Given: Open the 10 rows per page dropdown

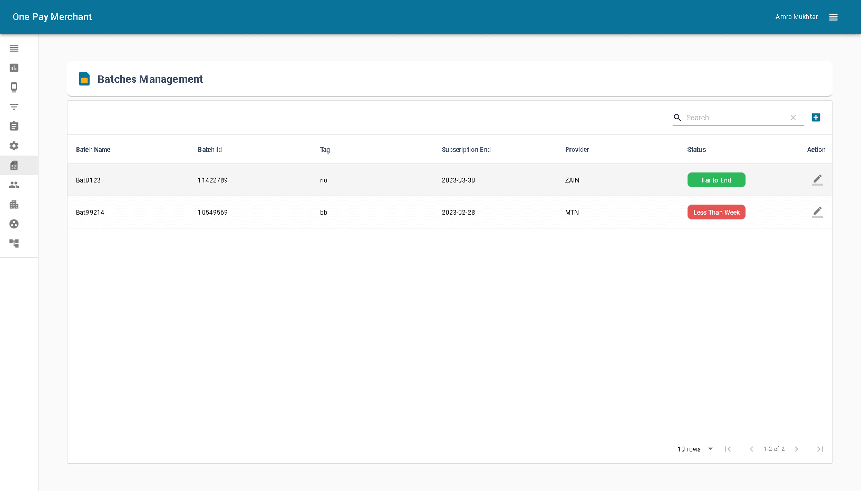Looking at the screenshot, I should pos(694,449).
